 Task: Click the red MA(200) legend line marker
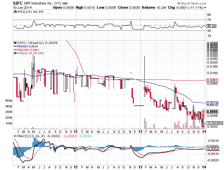click(x=15, y=50)
